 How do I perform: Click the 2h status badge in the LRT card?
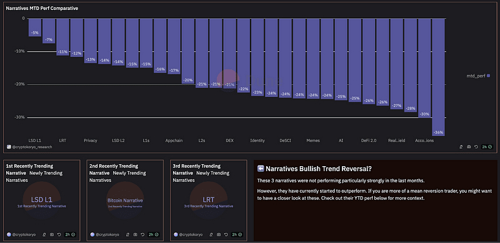point(237,235)
